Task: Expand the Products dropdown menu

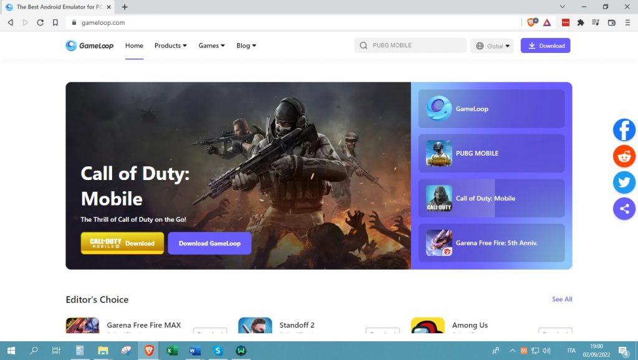Action: [x=170, y=45]
